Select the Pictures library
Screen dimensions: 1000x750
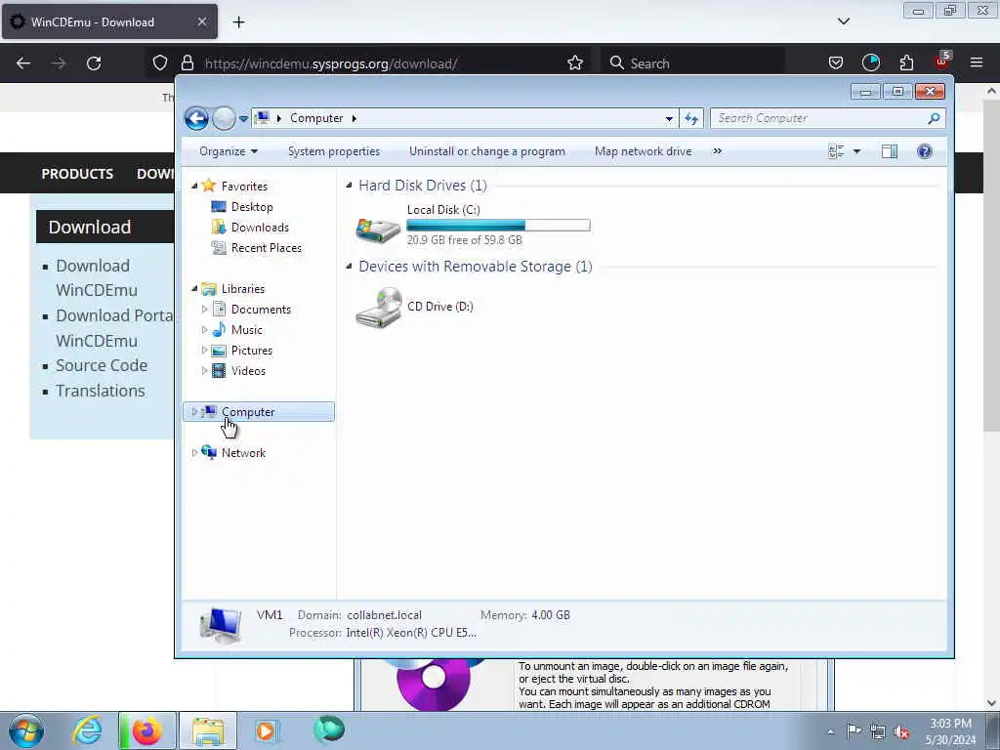252,351
